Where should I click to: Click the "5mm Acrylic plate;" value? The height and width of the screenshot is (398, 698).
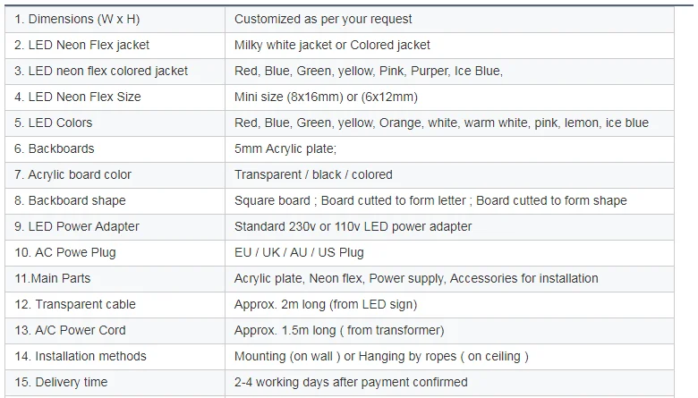285,148
